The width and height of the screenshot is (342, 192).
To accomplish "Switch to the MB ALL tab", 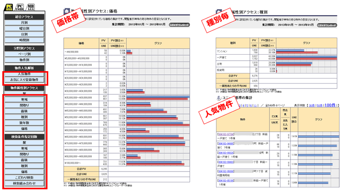I will (31, 7).
